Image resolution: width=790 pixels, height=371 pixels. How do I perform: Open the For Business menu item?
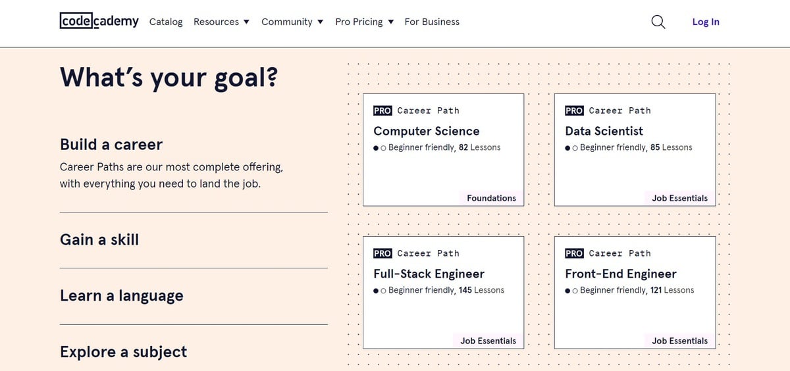[432, 22]
